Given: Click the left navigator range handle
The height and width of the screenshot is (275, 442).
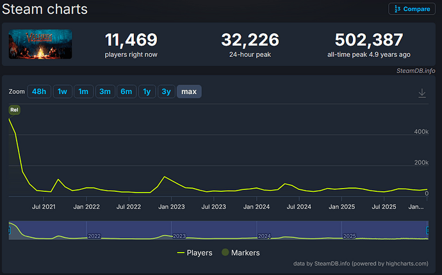Looking at the screenshot, I should [x=10, y=230].
